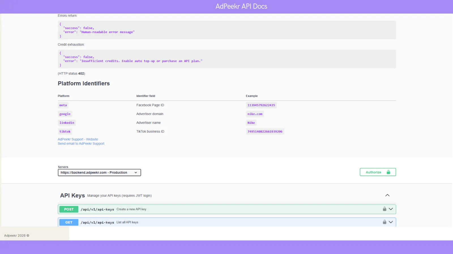This screenshot has height=254, width=453.
Task: Click the Nike example value
Action: [x=251, y=123]
